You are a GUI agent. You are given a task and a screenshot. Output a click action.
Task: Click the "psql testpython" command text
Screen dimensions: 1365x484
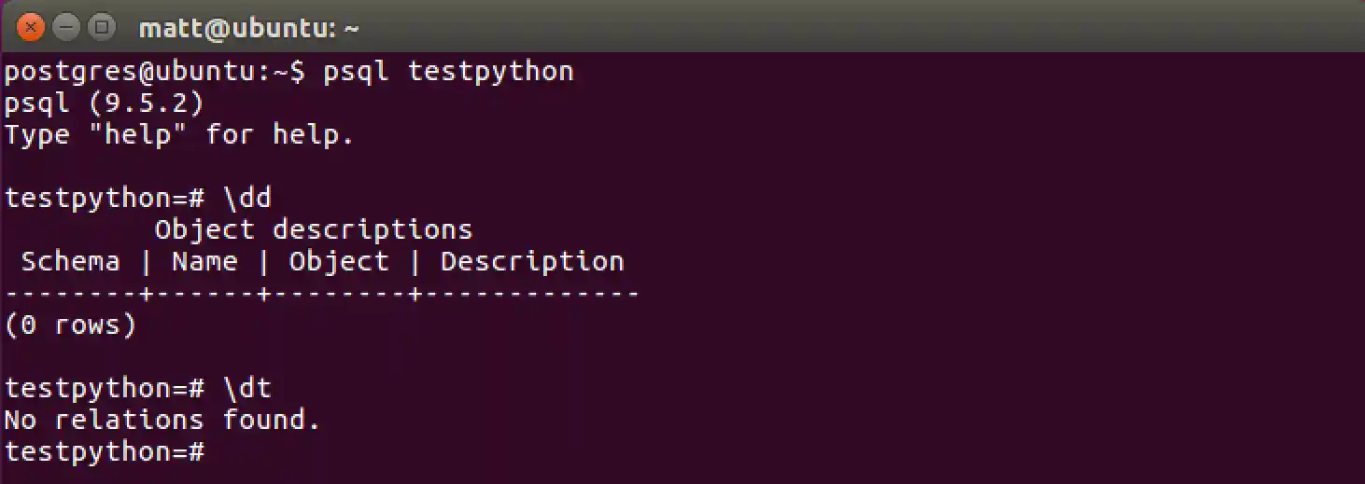(448, 71)
